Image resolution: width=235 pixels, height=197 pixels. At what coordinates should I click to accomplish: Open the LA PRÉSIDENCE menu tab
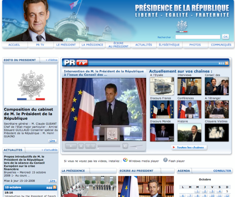point(92,45)
